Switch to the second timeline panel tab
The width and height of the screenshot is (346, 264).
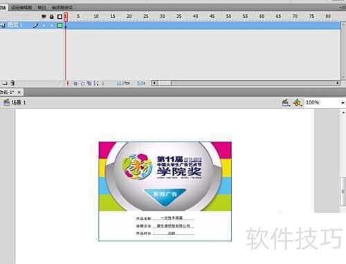[x=21, y=8]
